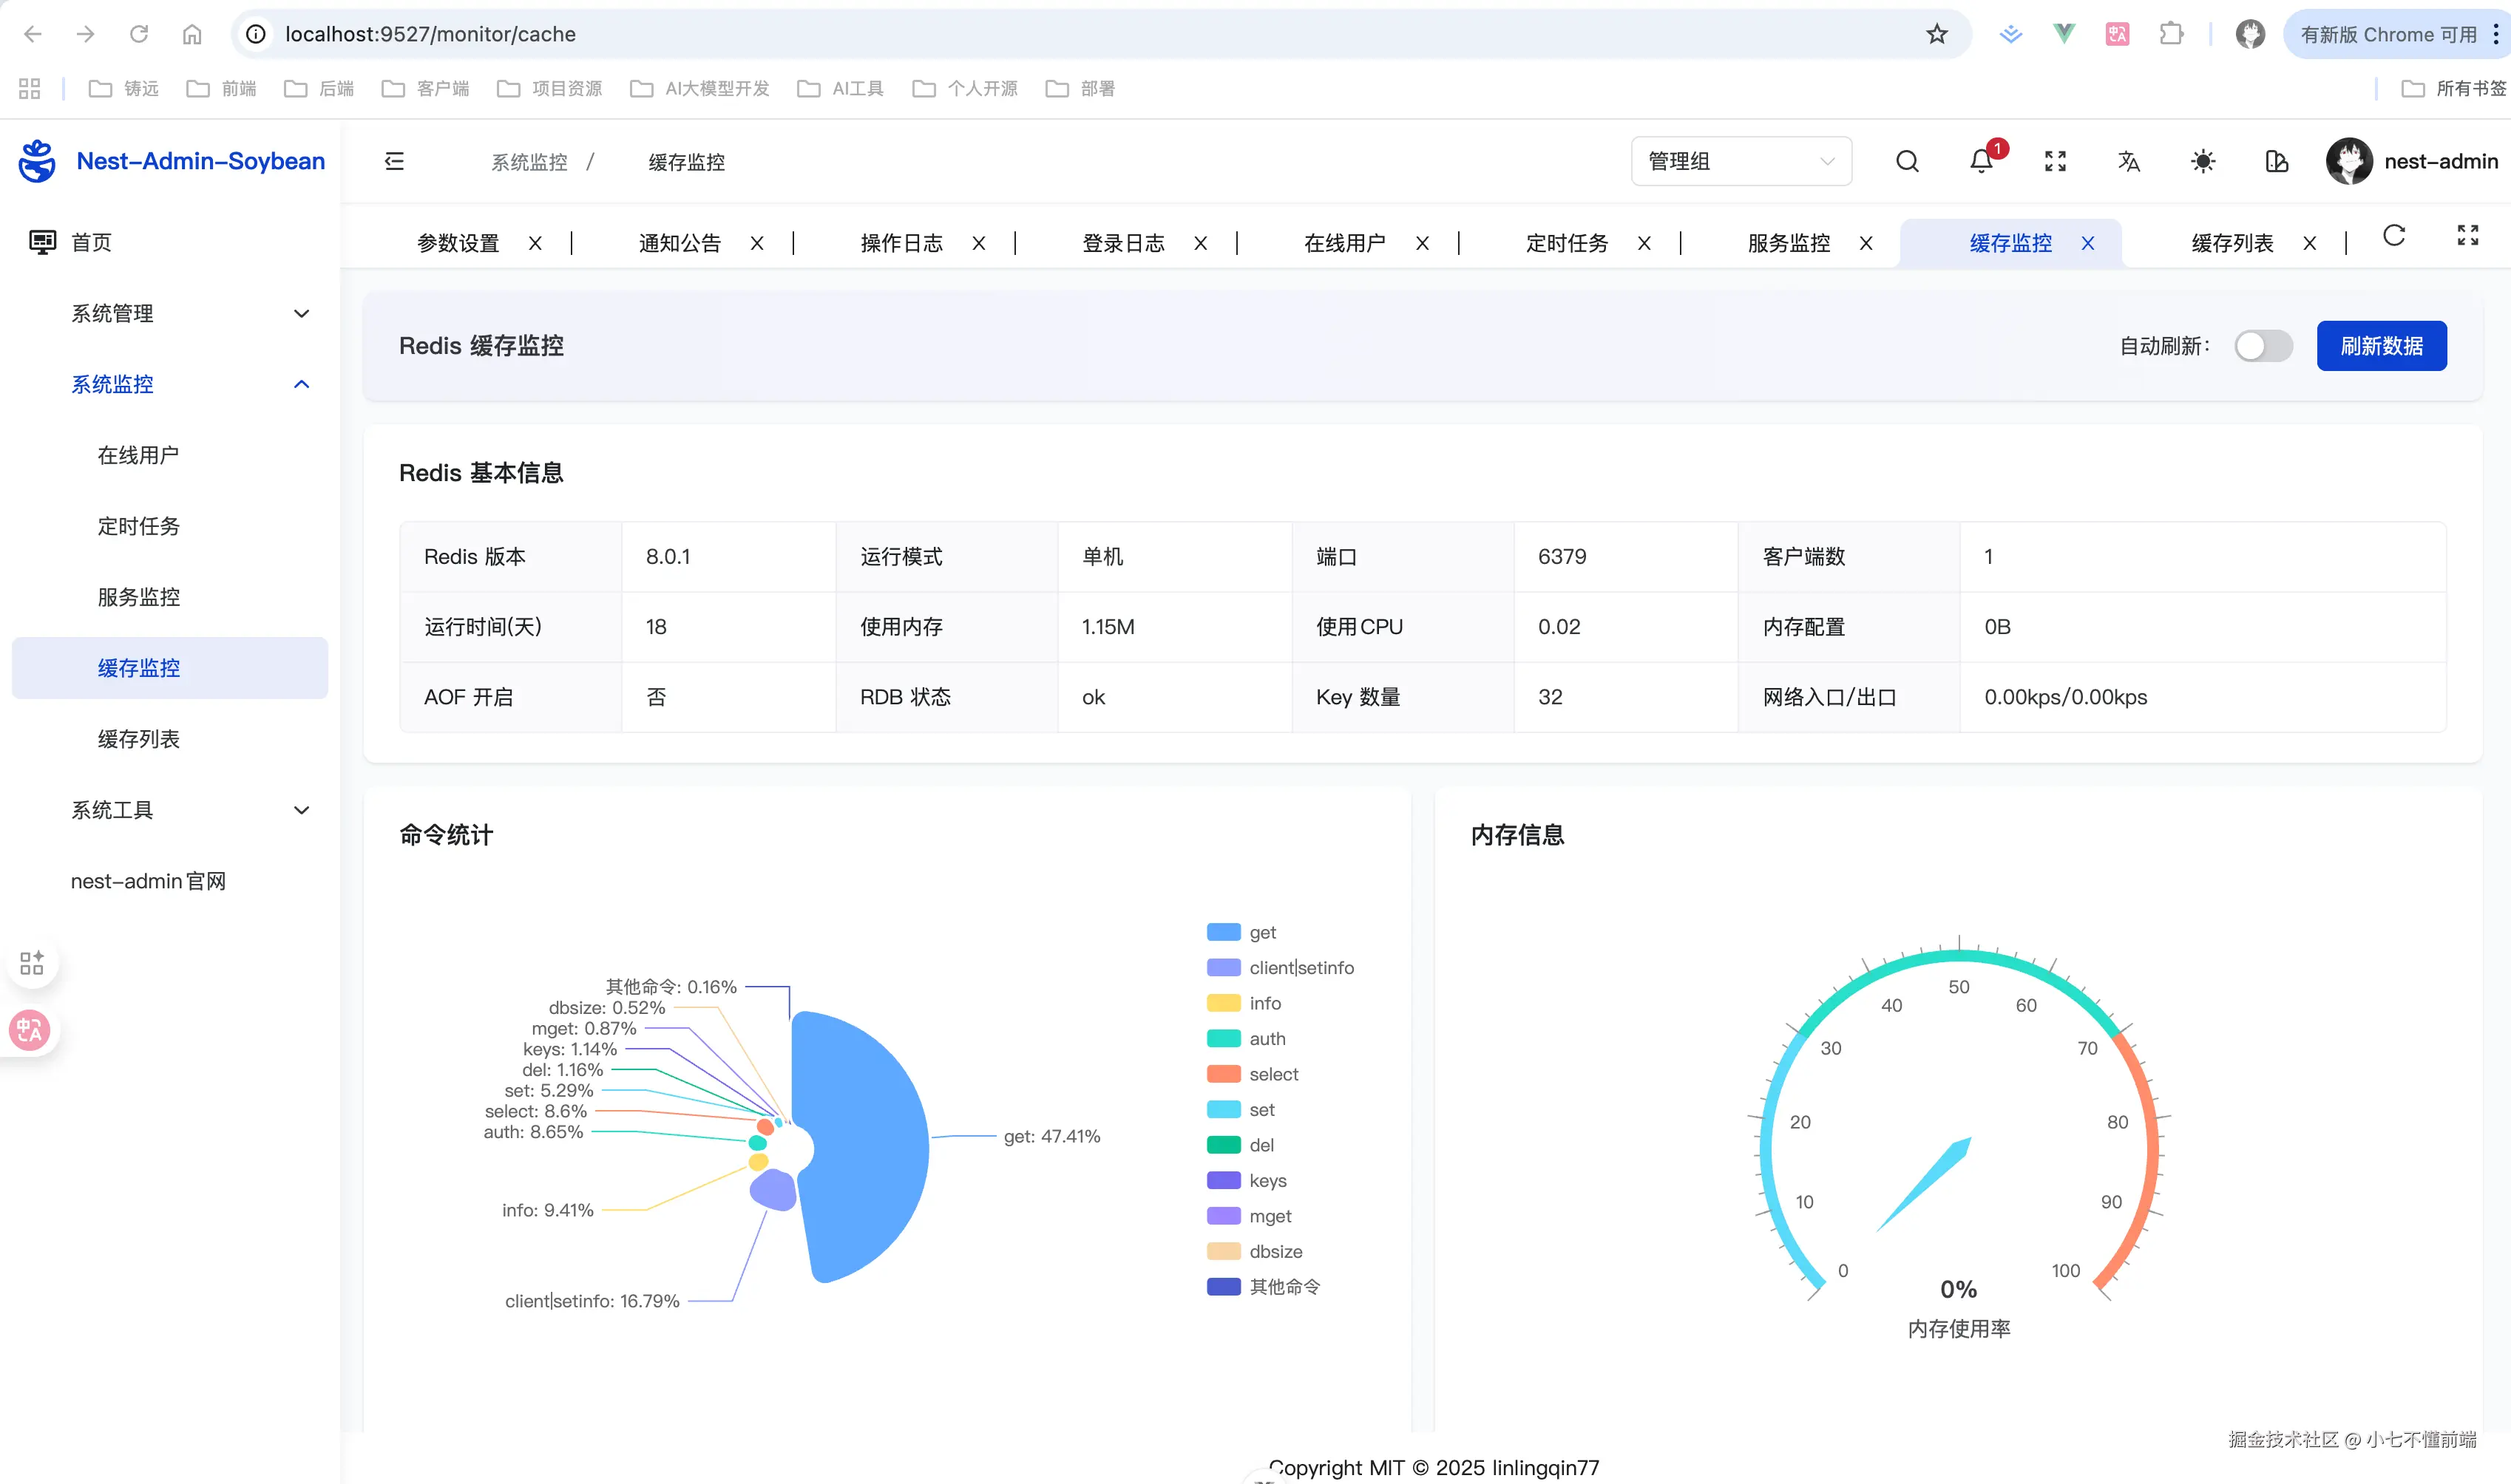
Task: Toggle the 自动刷新 auto-refresh switch
Action: pyautogui.click(x=2263, y=346)
